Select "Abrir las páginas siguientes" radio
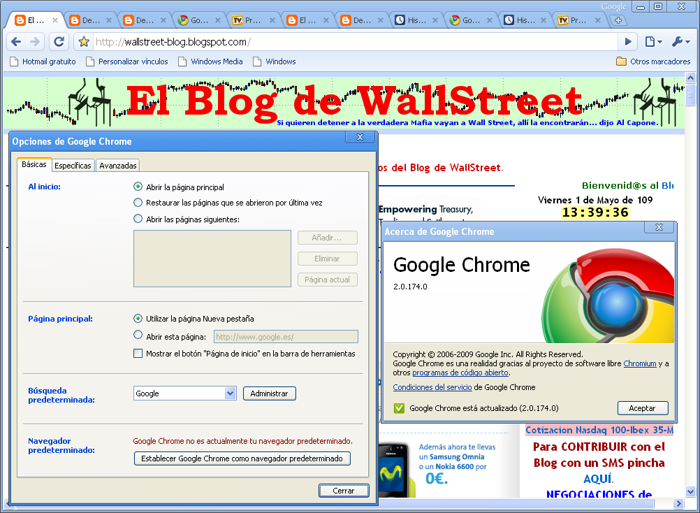 [138, 218]
